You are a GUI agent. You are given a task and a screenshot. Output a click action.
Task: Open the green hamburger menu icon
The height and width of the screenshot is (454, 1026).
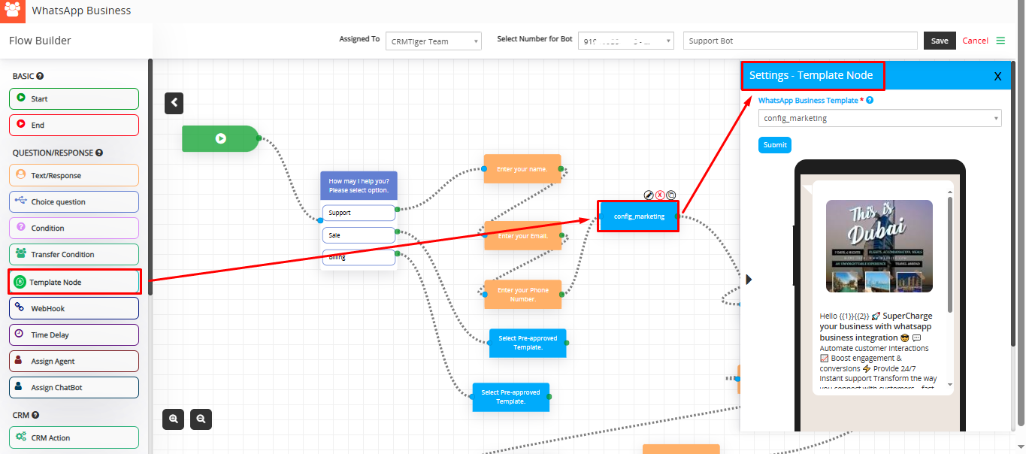[x=1000, y=41]
